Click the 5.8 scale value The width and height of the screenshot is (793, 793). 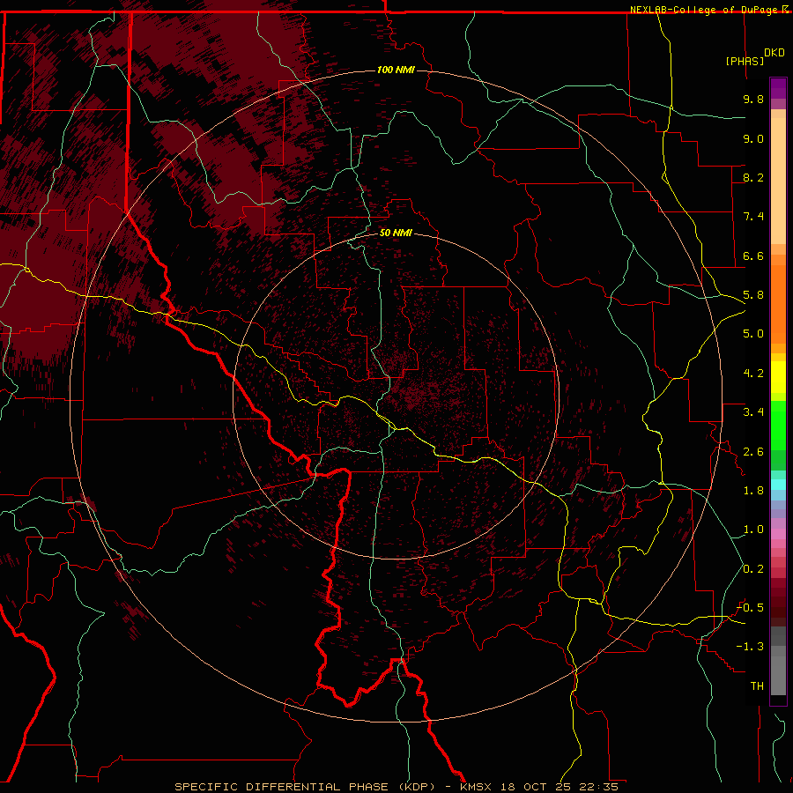click(753, 295)
